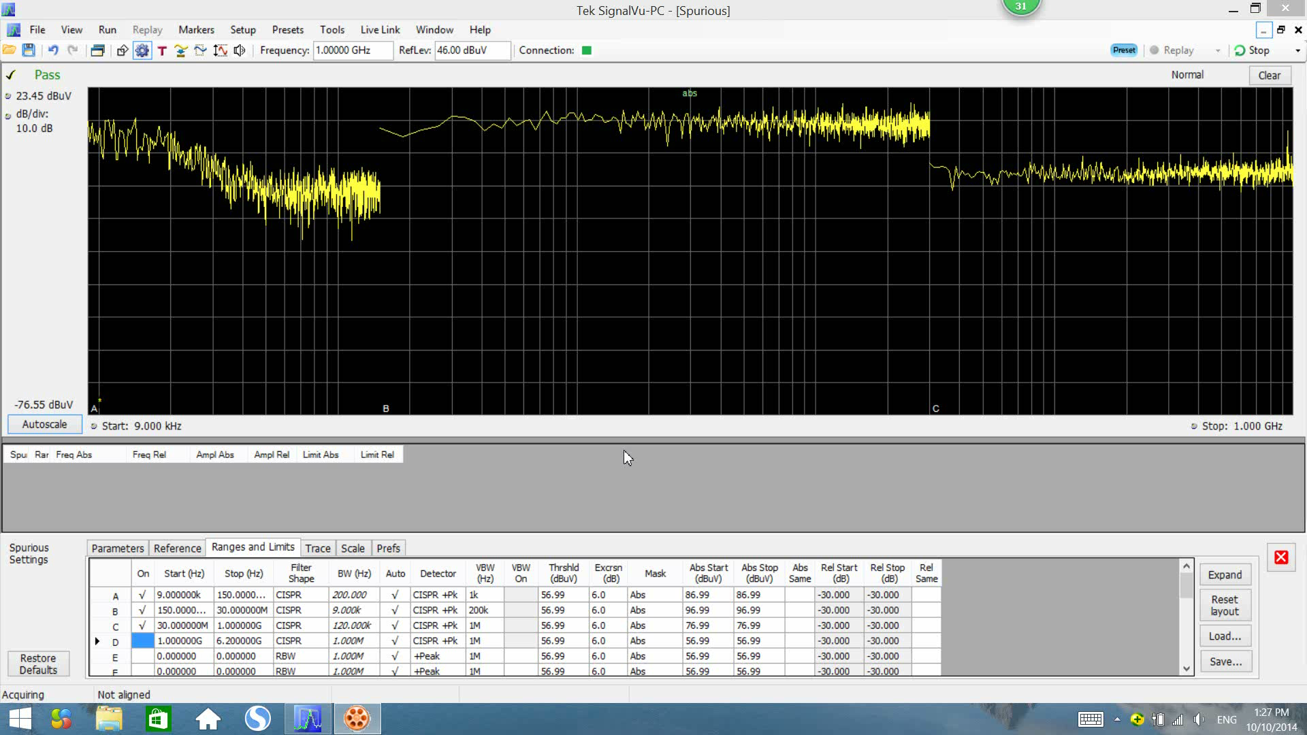Open the Filter Shape dropdown for range A
This screenshot has height=735, width=1307.
pos(301,595)
